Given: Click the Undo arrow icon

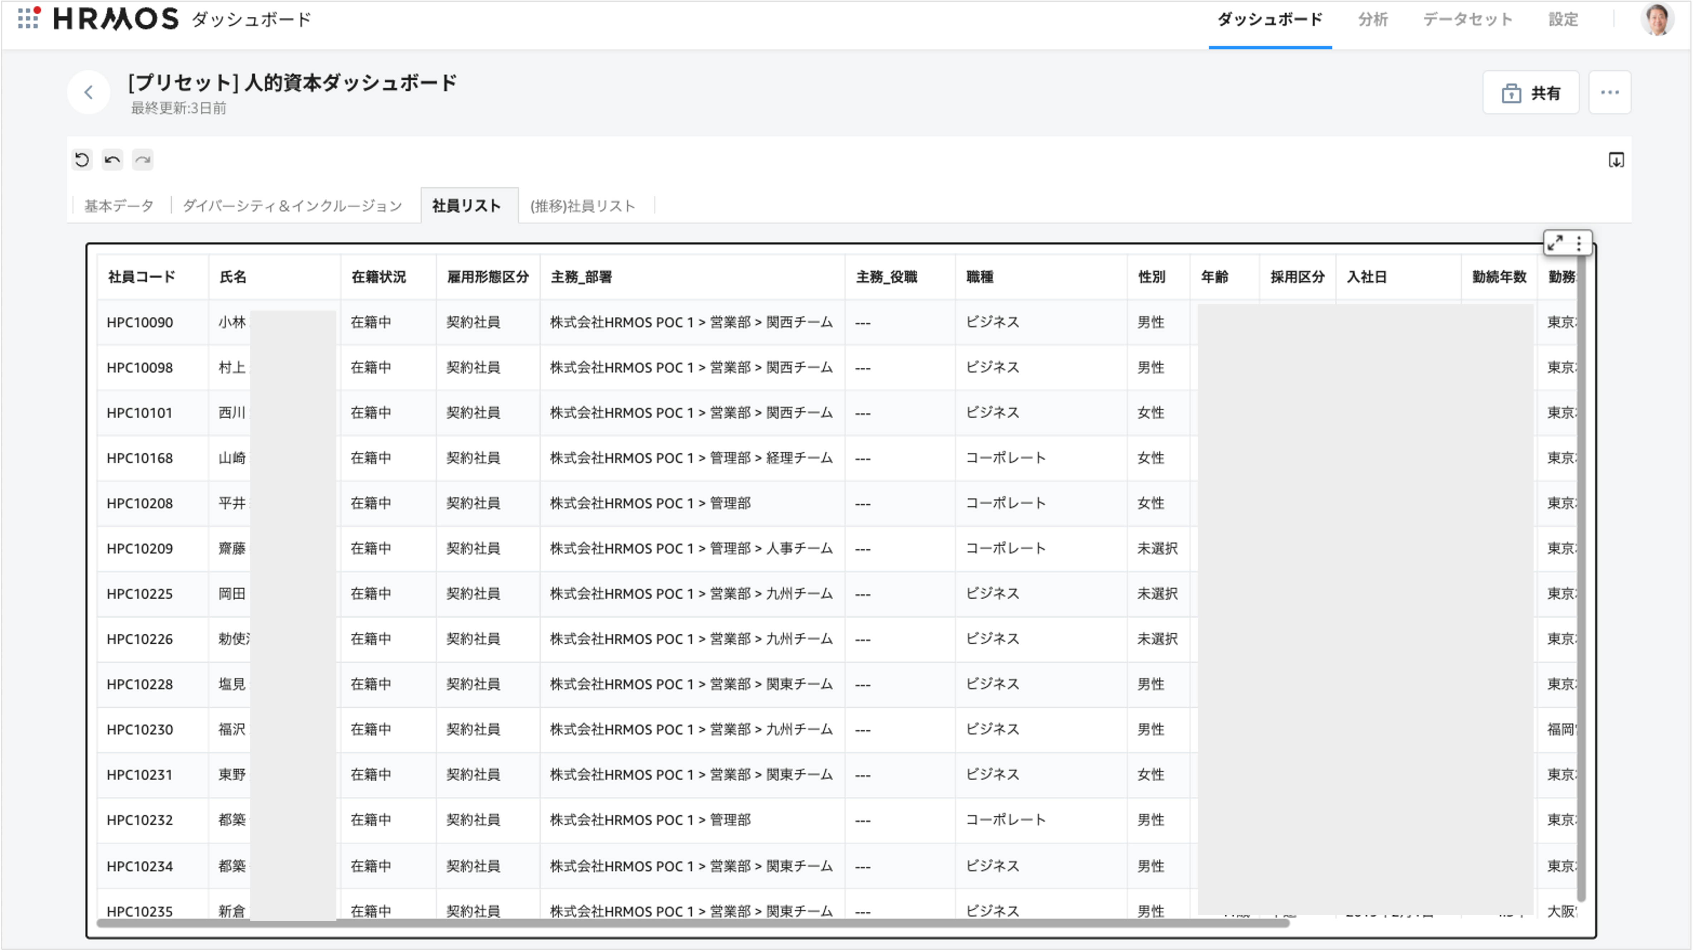Looking at the screenshot, I should click(112, 159).
